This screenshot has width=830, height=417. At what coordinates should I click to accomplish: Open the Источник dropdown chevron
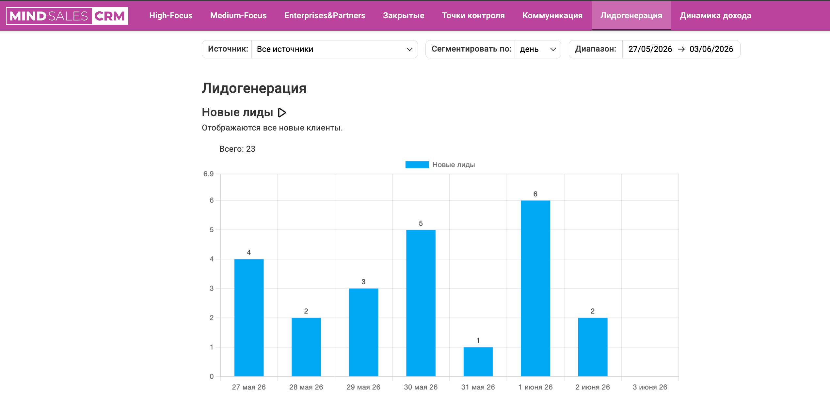point(409,49)
